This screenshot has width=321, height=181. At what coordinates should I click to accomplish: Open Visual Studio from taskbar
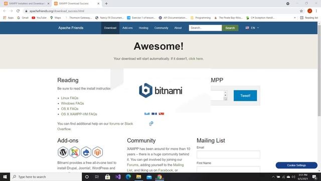coord(118,176)
